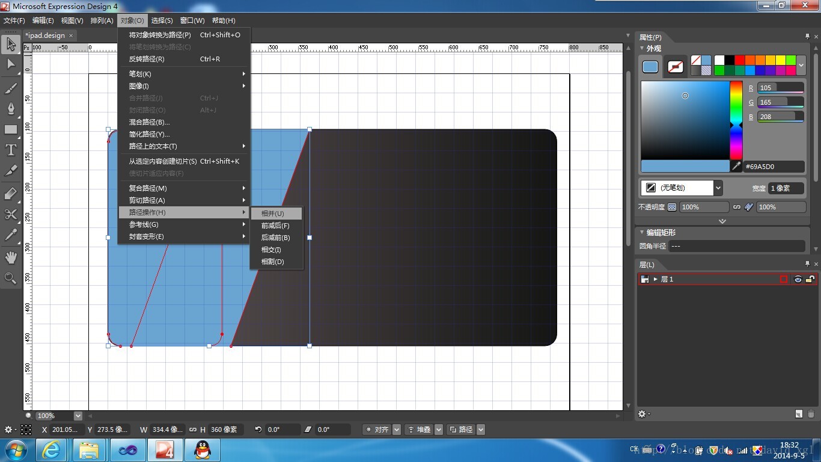This screenshot has height=462, width=821.
Task: Click the 对齐 align button
Action: pos(377,430)
